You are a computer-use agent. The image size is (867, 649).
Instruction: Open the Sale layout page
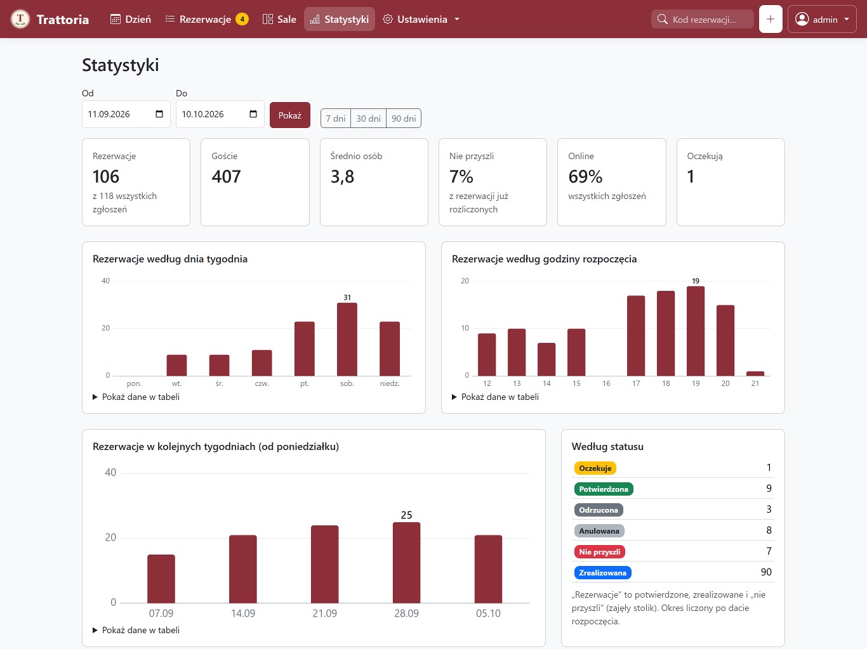[279, 19]
